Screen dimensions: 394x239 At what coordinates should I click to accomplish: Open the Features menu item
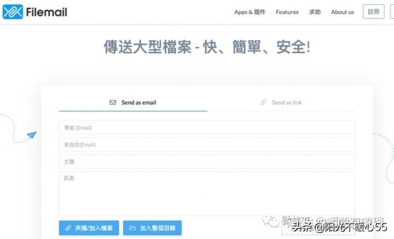click(x=287, y=12)
